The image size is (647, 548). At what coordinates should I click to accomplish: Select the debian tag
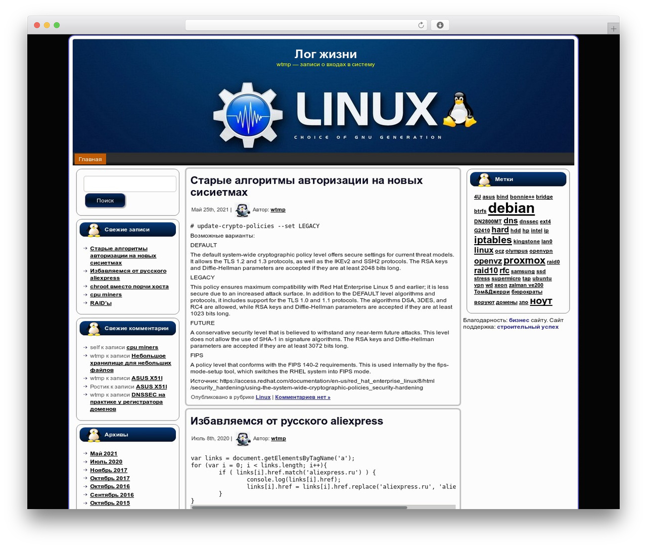[511, 208]
